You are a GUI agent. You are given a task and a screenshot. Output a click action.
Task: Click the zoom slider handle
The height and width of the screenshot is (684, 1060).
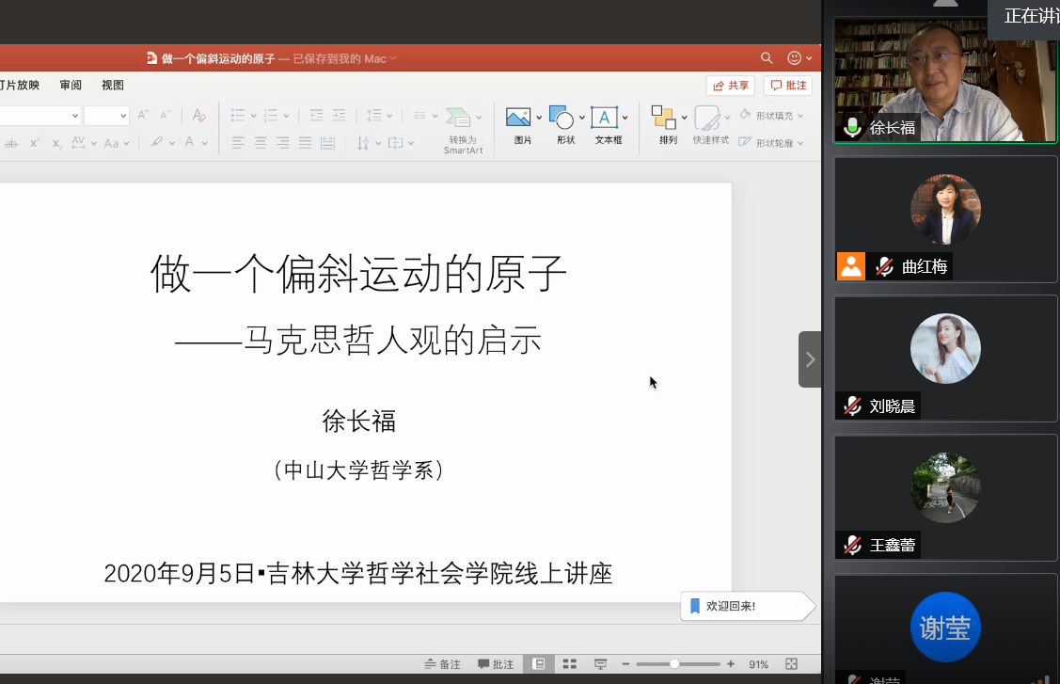click(x=674, y=664)
